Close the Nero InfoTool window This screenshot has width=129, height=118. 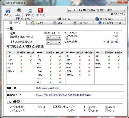point(123,2)
